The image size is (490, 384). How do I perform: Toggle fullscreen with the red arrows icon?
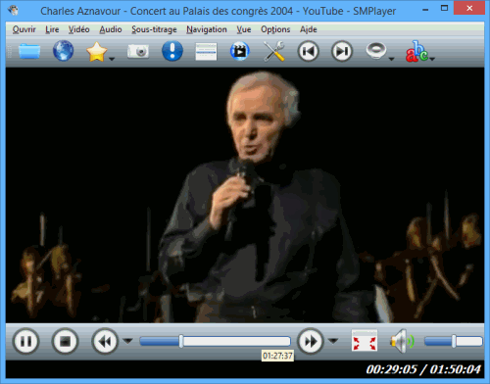(365, 341)
